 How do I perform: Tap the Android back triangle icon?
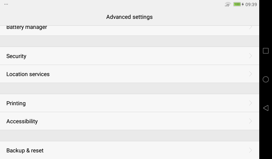[x=266, y=108]
